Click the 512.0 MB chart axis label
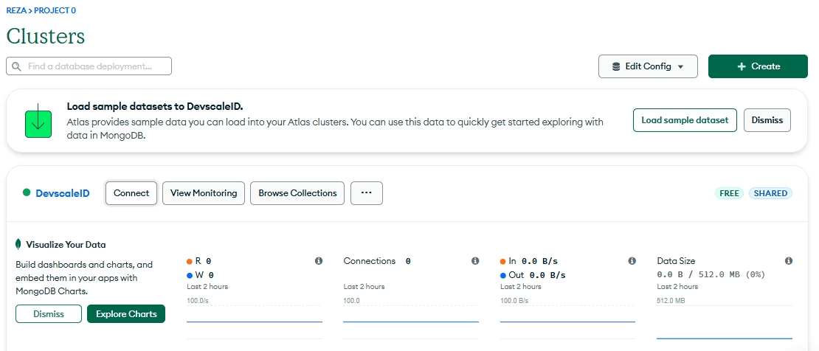Viewport: 819px width, 351px height. tap(671, 301)
